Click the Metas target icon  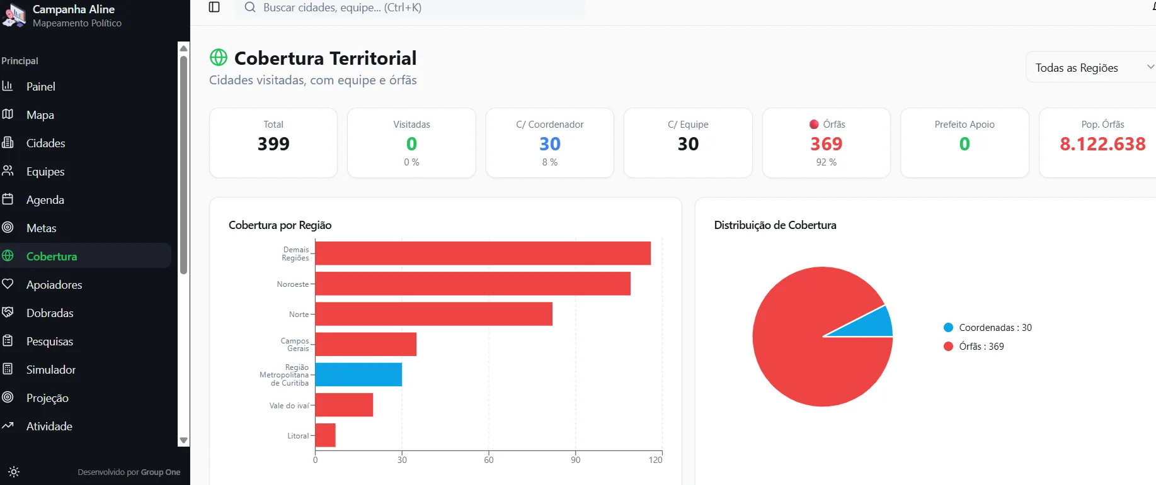[x=8, y=228]
